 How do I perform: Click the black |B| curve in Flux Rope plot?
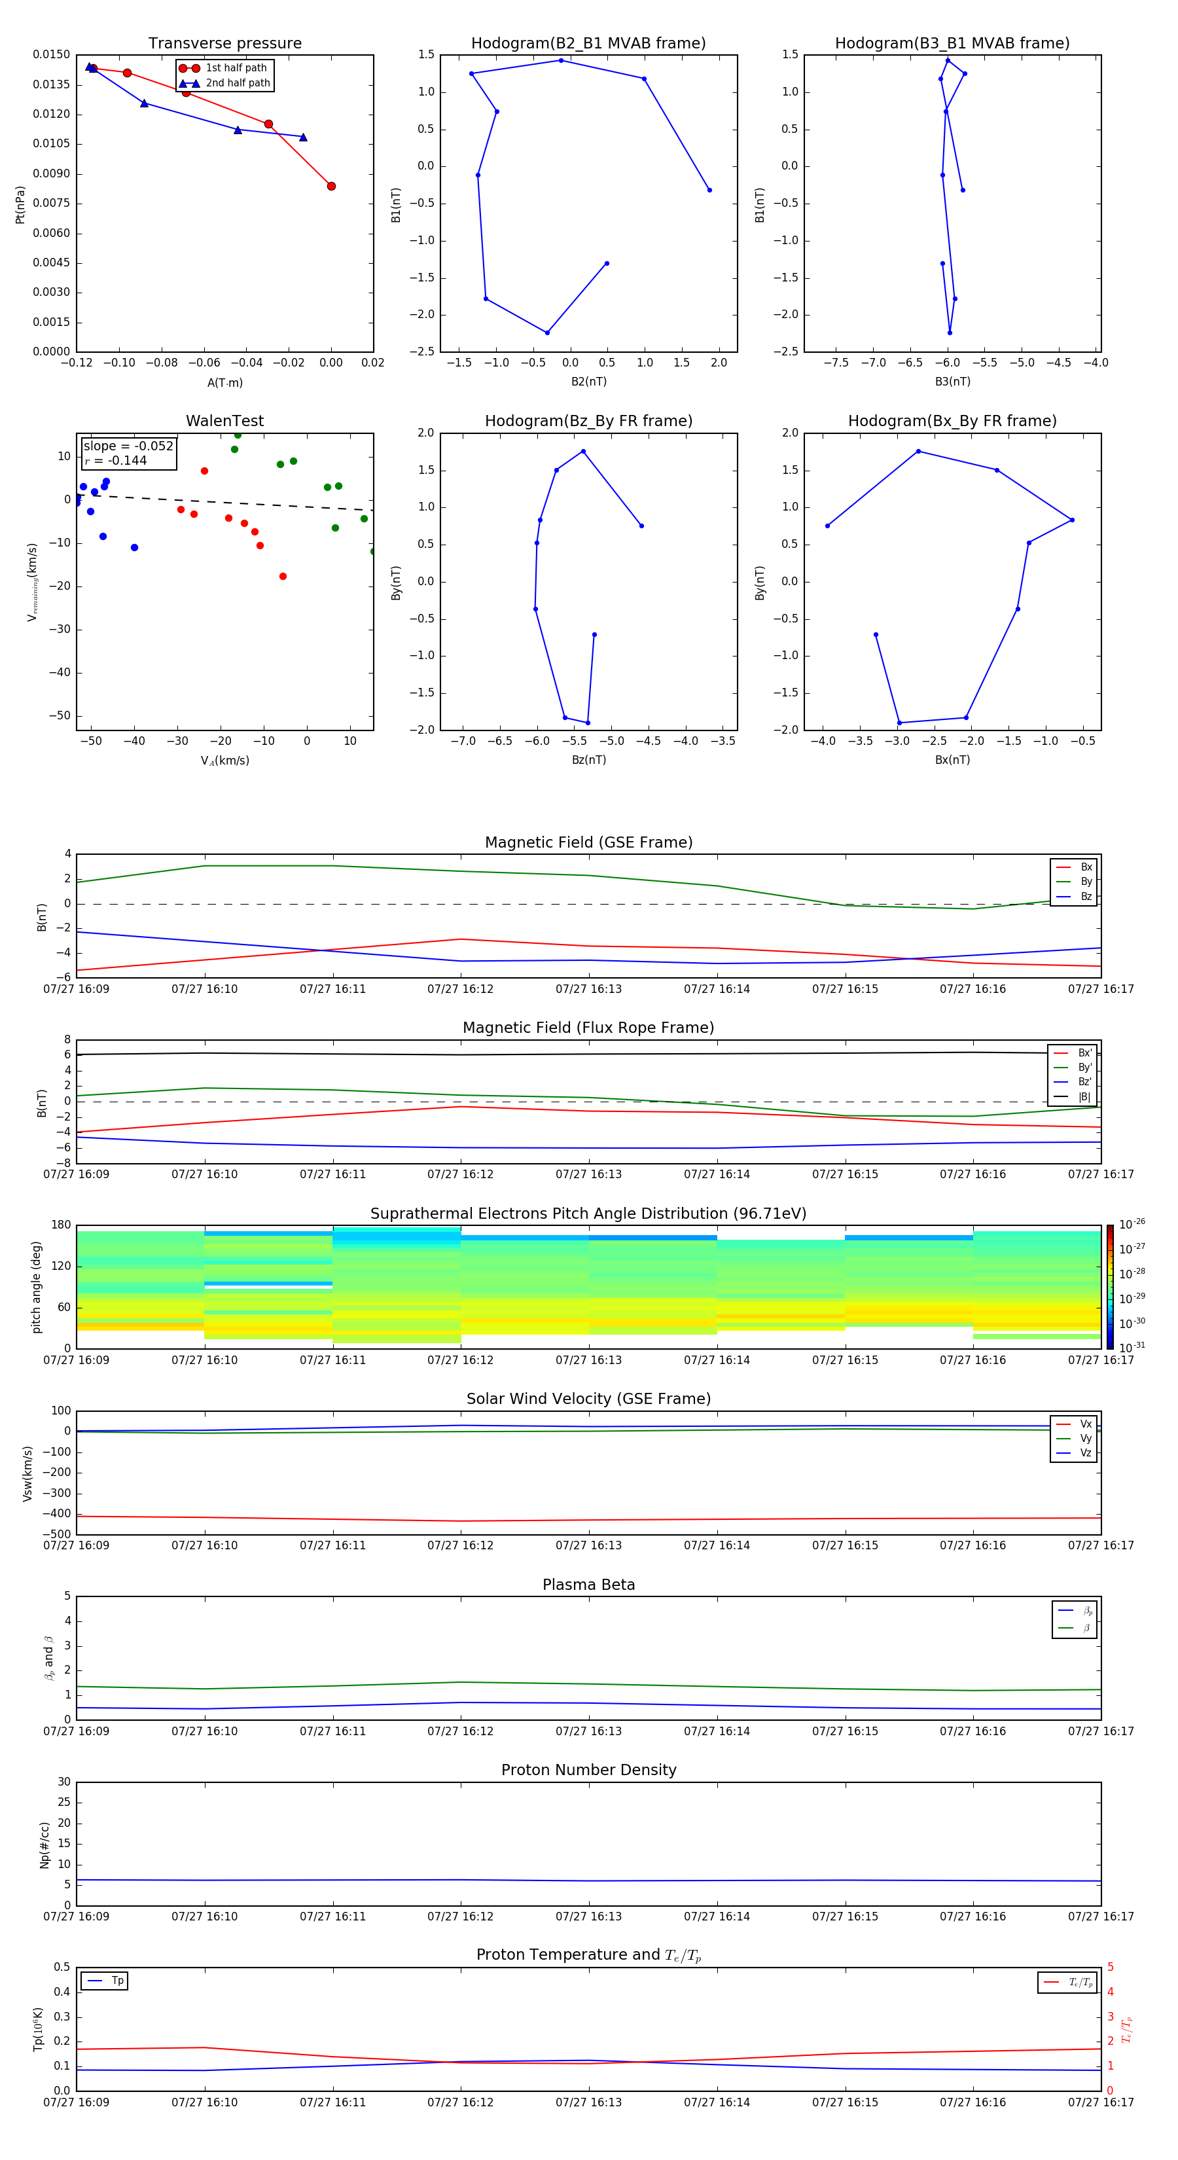588,1054
